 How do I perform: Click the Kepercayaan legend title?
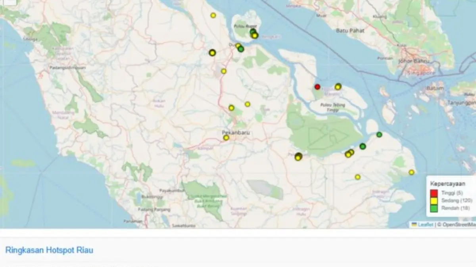point(448,184)
